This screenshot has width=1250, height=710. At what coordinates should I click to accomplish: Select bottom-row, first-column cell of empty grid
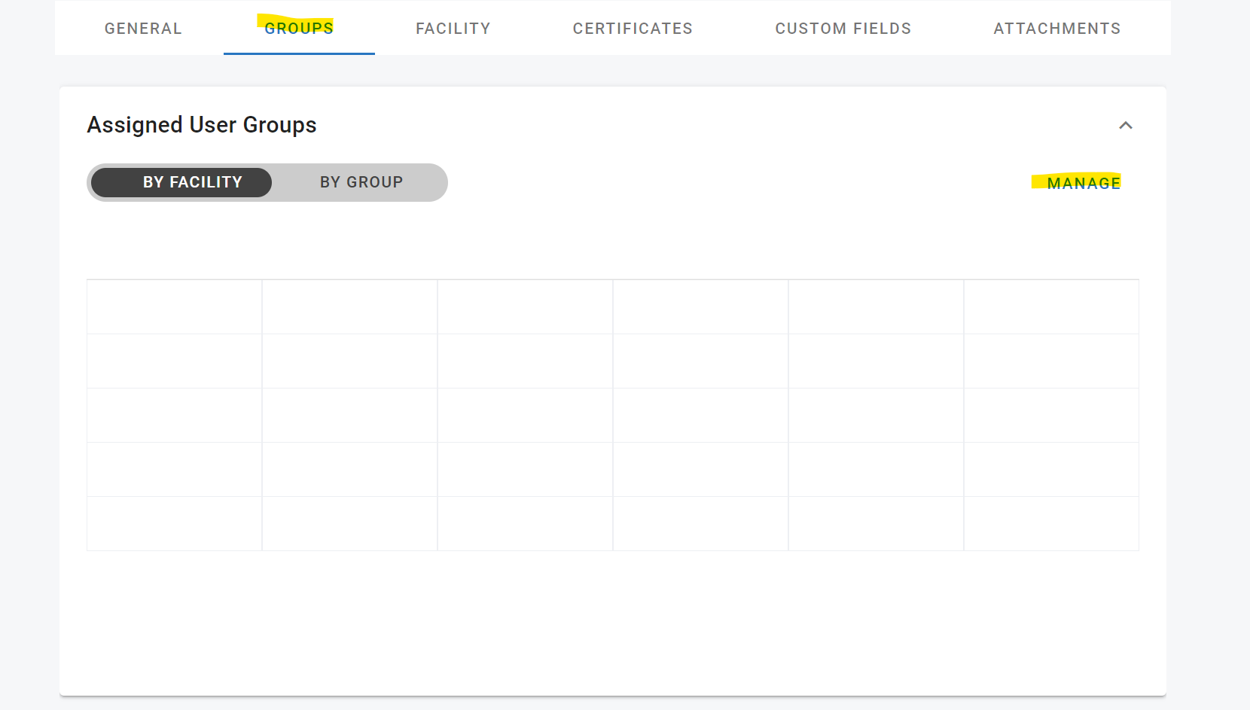point(175,524)
